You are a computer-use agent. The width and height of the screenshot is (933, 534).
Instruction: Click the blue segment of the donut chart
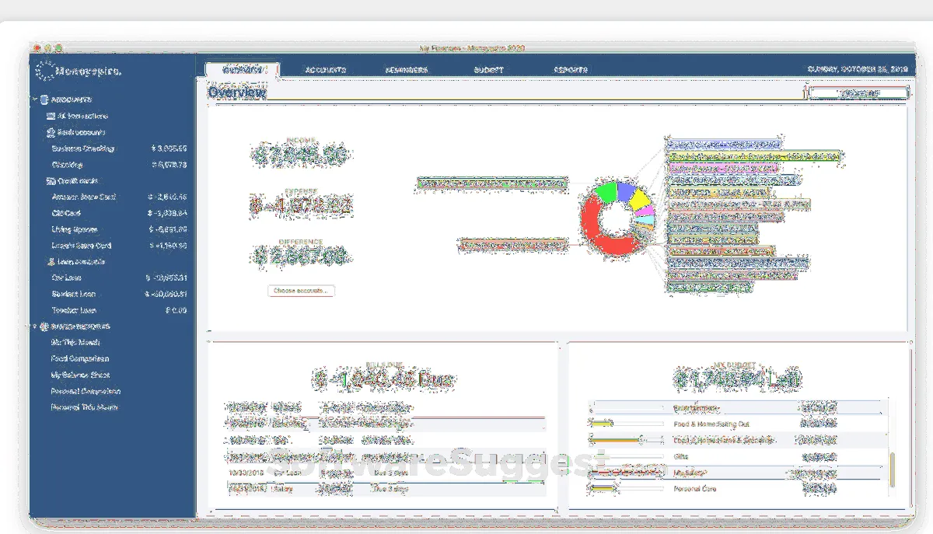point(626,190)
